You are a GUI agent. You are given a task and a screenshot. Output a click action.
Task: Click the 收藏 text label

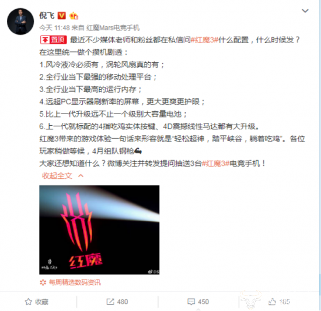click(x=41, y=302)
